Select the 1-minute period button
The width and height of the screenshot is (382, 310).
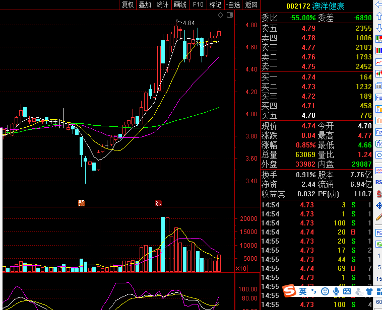pyautogui.click(x=379, y=256)
